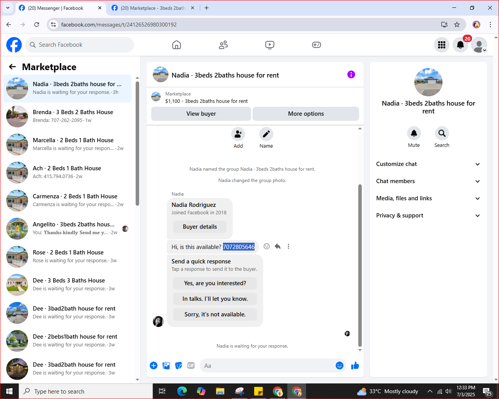Send quick response Sorry, it's not available.
This screenshot has width=499, height=399.
[215, 314]
